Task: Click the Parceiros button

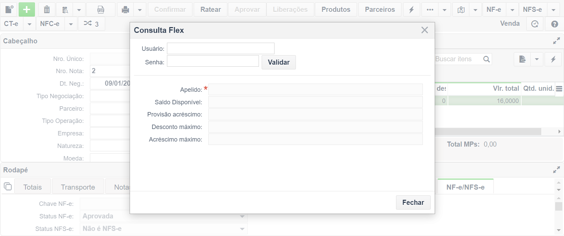Action: pyautogui.click(x=380, y=9)
